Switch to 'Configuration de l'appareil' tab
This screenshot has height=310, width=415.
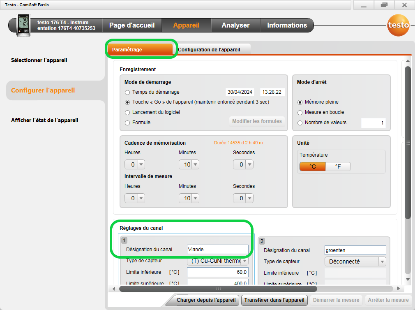tap(209, 50)
